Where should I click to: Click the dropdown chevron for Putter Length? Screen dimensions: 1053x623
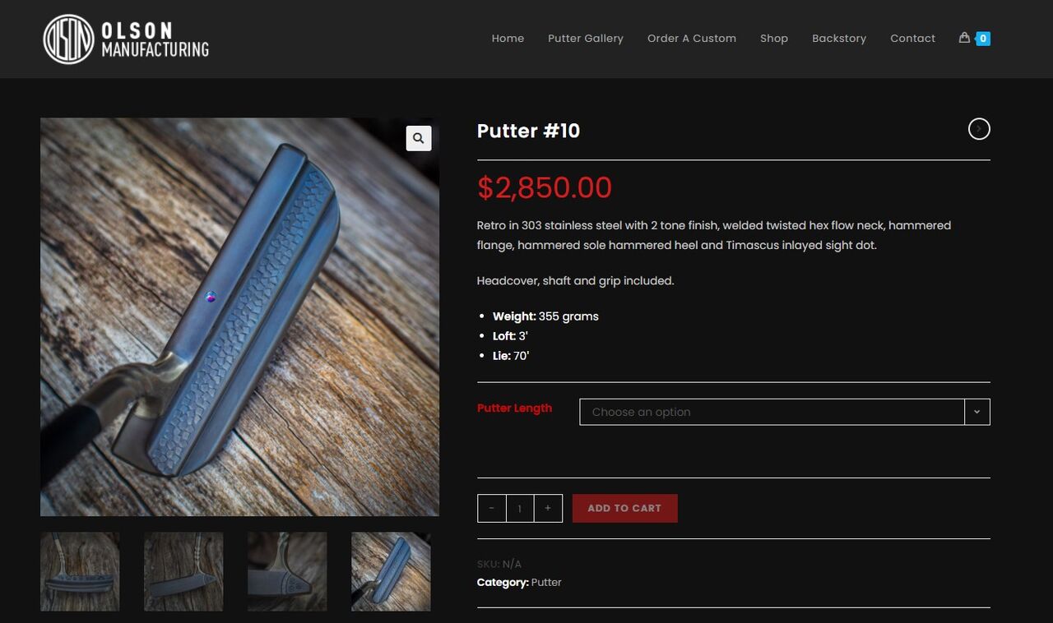(x=976, y=412)
